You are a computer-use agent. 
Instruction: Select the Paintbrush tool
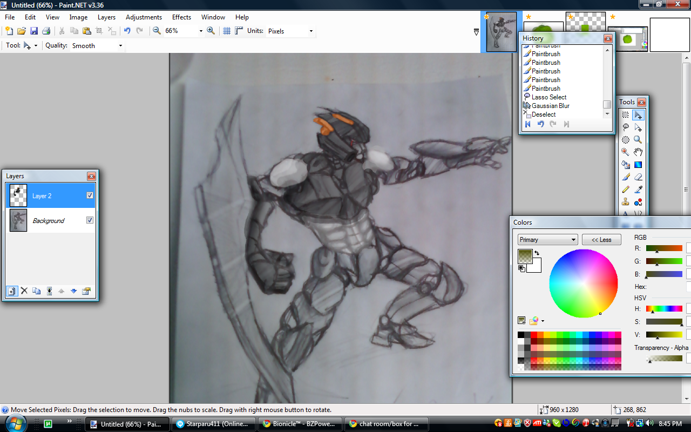pyautogui.click(x=626, y=177)
